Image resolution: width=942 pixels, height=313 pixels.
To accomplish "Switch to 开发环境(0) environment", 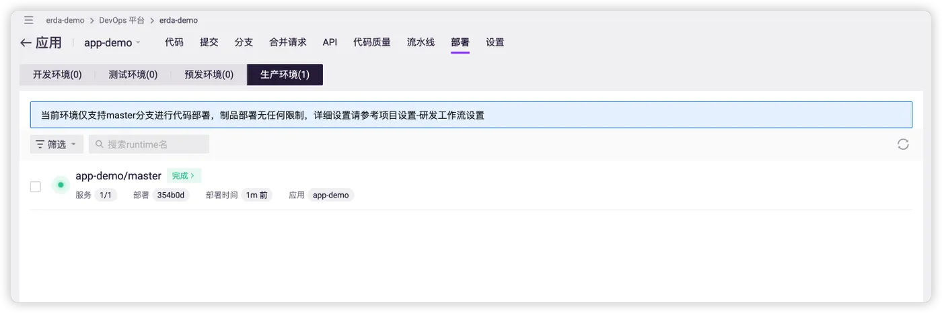I will pos(57,75).
